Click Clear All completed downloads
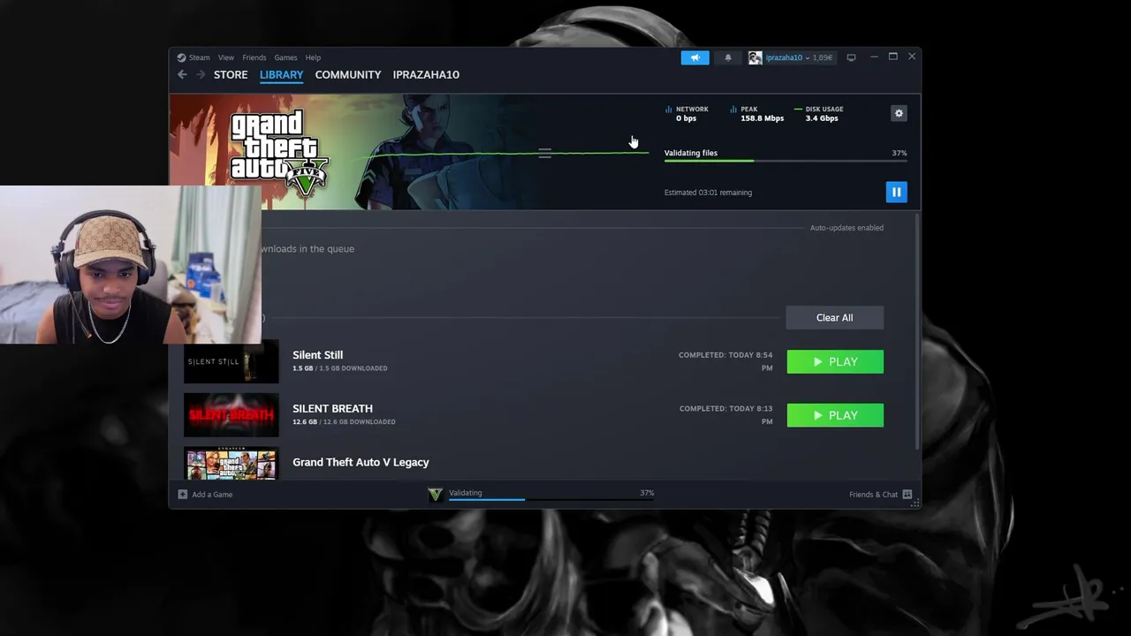 click(834, 318)
